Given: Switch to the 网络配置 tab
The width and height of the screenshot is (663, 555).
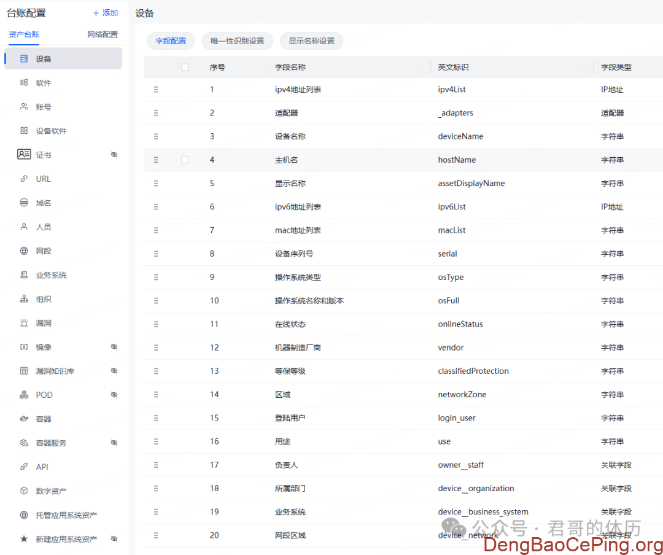Looking at the screenshot, I should pyautogui.click(x=103, y=34).
